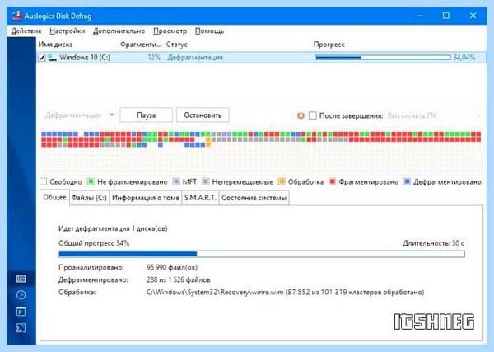The height and width of the screenshot is (352, 494).
Task: Open the Дополнительно menu
Action: point(119,31)
